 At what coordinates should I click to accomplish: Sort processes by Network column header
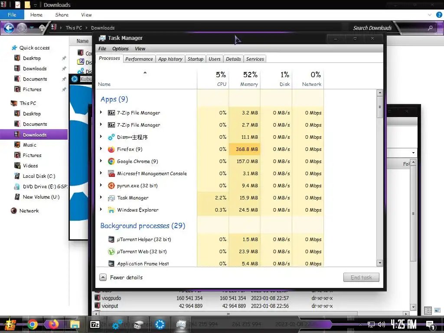pyautogui.click(x=308, y=79)
